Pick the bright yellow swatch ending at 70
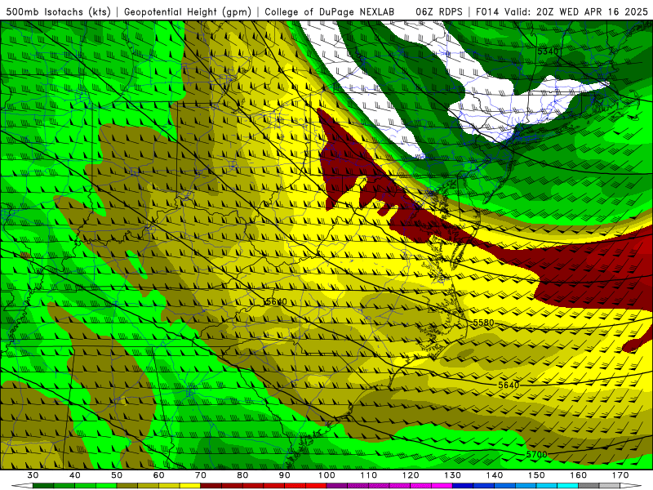The height and width of the screenshot is (490, 653). point(190,485)
